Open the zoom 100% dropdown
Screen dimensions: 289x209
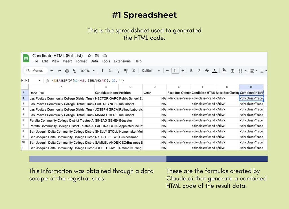coord(88,71)
